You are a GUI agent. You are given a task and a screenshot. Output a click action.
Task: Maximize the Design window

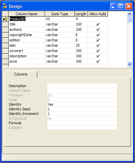pyautogui.click(x=121, y=6)
